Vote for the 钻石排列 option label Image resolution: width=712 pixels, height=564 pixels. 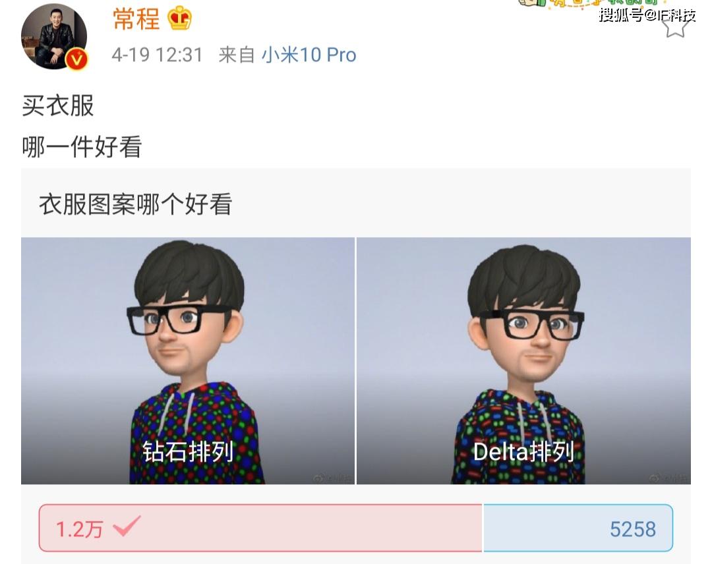click(188, 451)
